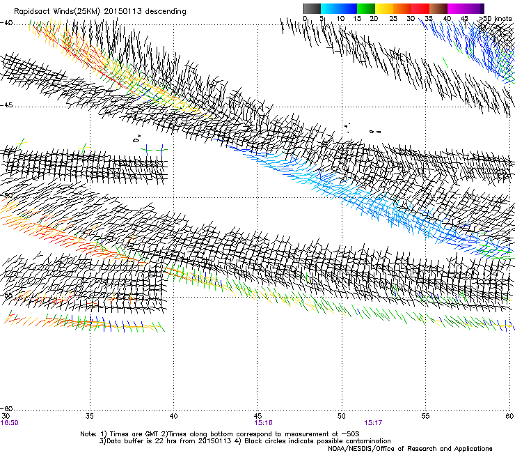
Task: Click the purple time label '15:17'
Action: tap(373, 423)
